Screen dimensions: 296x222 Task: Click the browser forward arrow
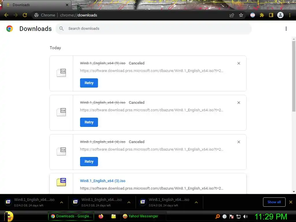pos(16,15)
